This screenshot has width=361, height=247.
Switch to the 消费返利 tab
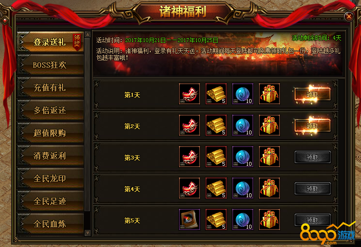[50, 156]
